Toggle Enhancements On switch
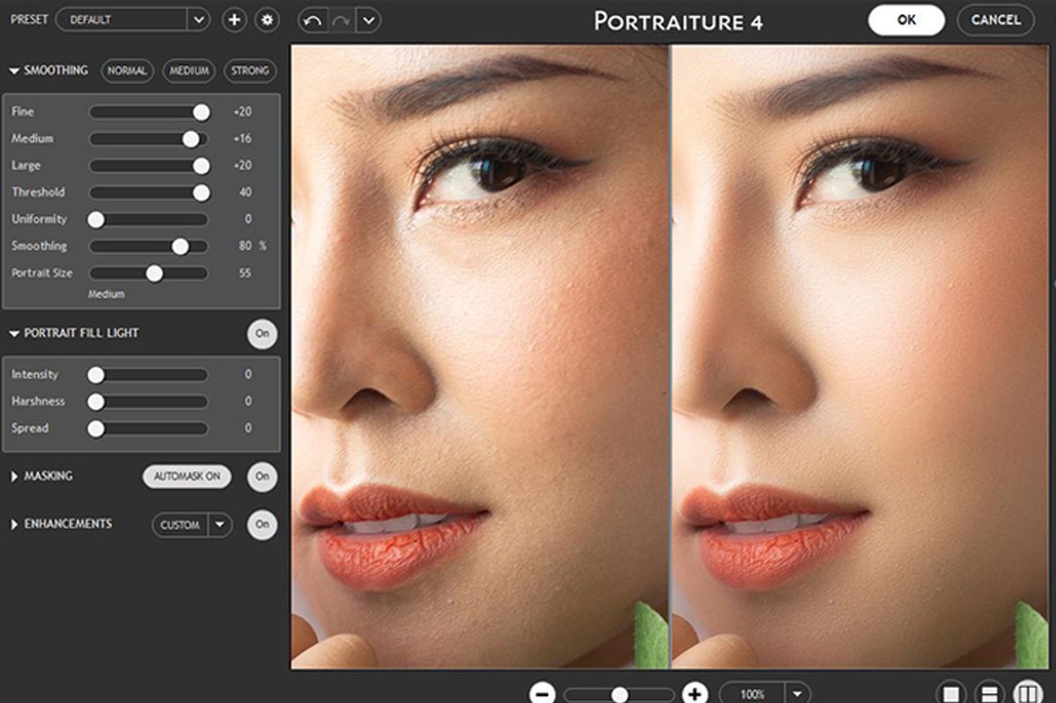 pos(262,524)
